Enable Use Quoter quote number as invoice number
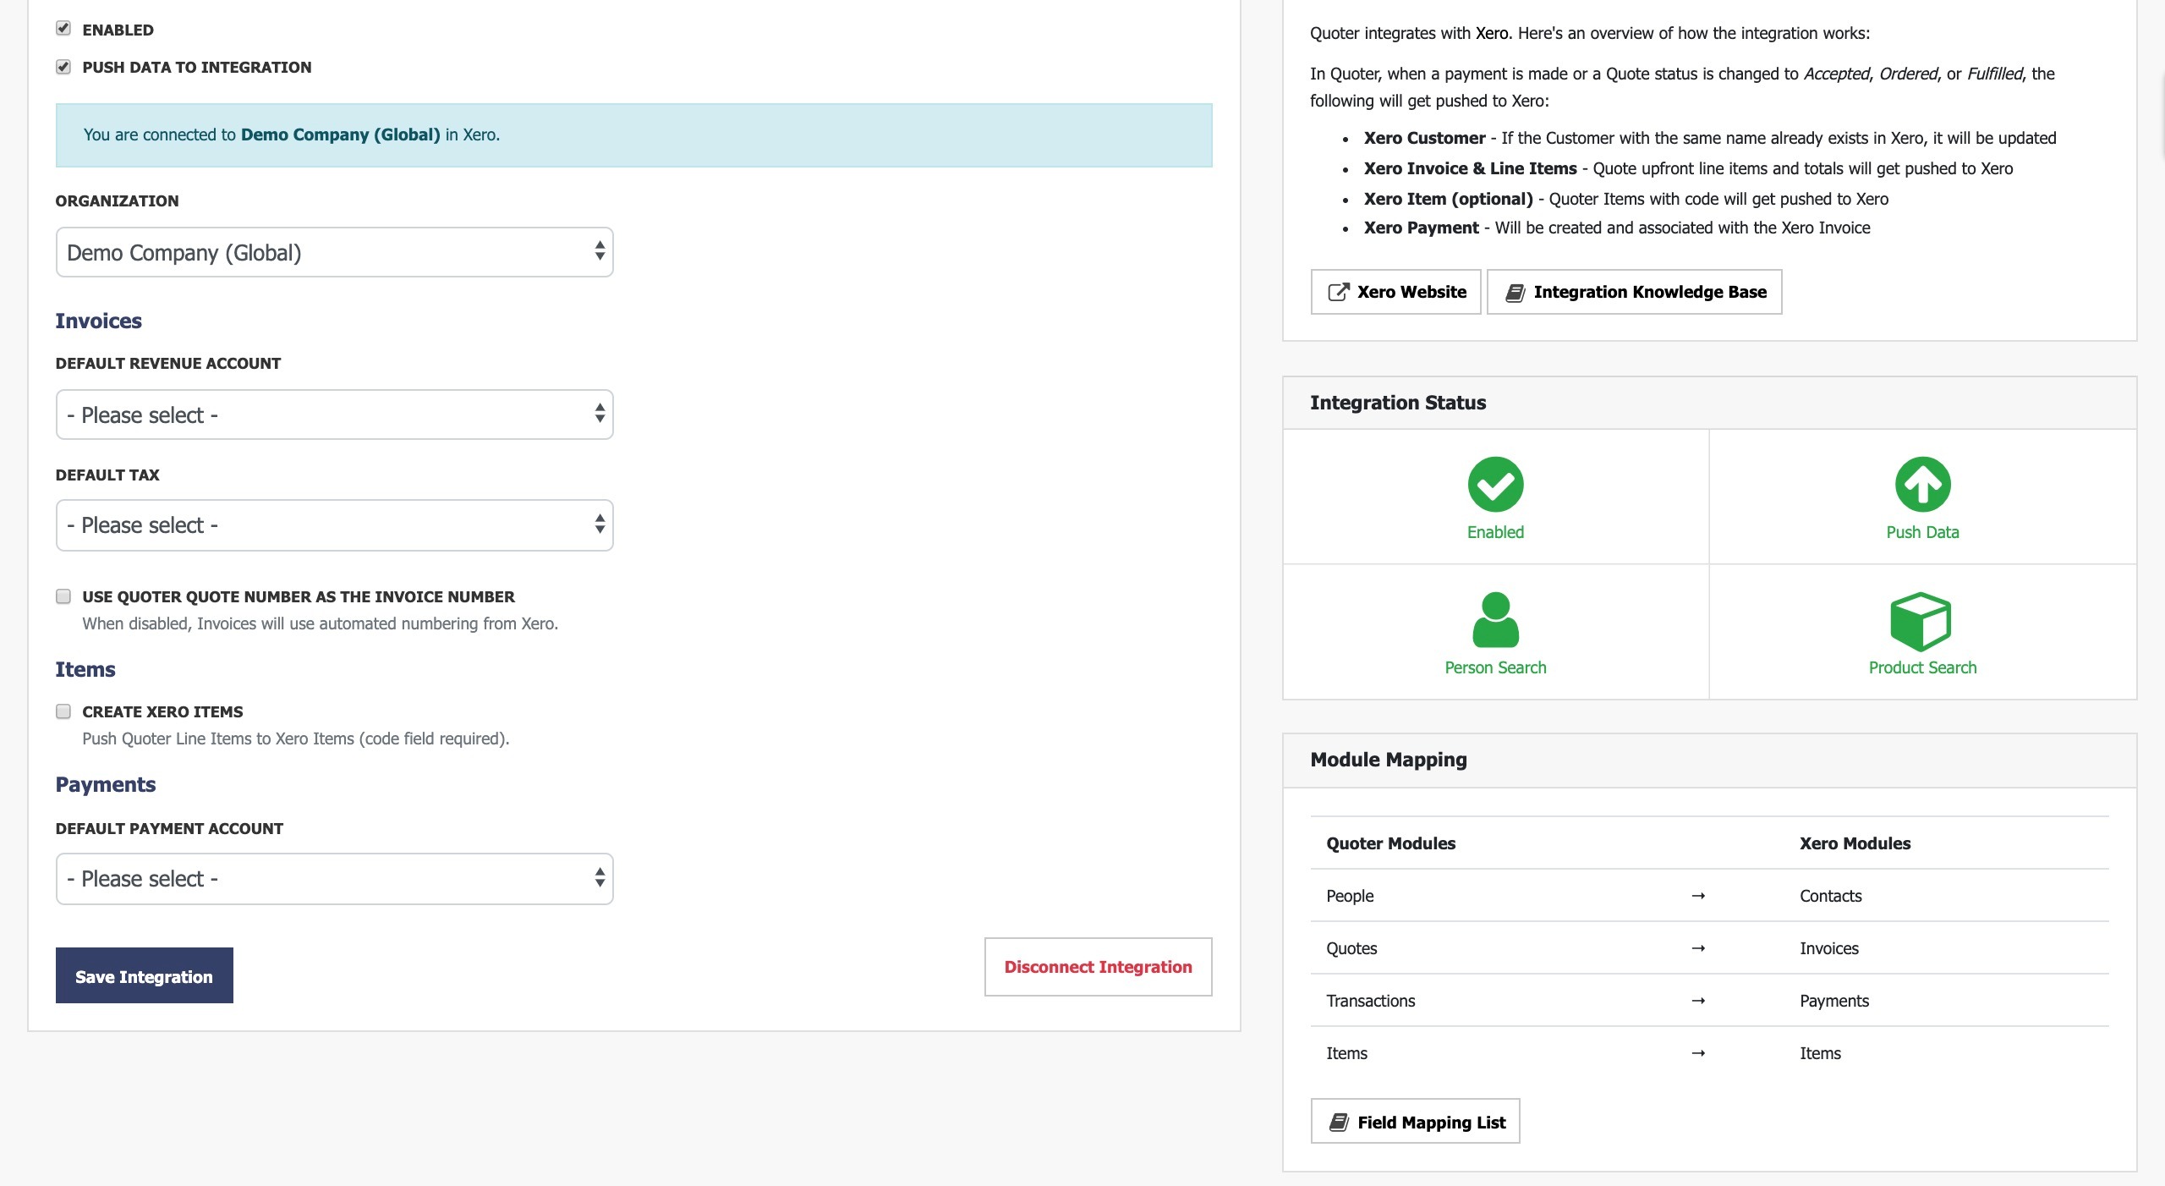Viewport: 2165px width, 1186px height. pos(63,596)
